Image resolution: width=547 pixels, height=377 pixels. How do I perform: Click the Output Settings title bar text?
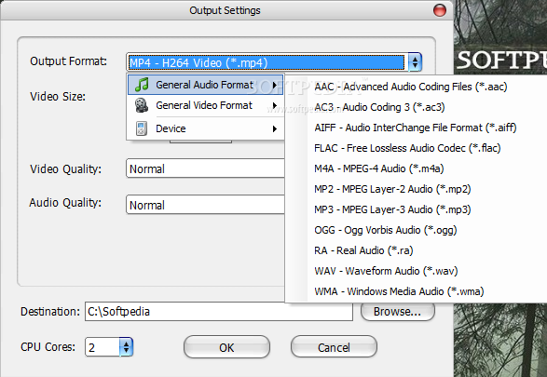coord(225,10)
